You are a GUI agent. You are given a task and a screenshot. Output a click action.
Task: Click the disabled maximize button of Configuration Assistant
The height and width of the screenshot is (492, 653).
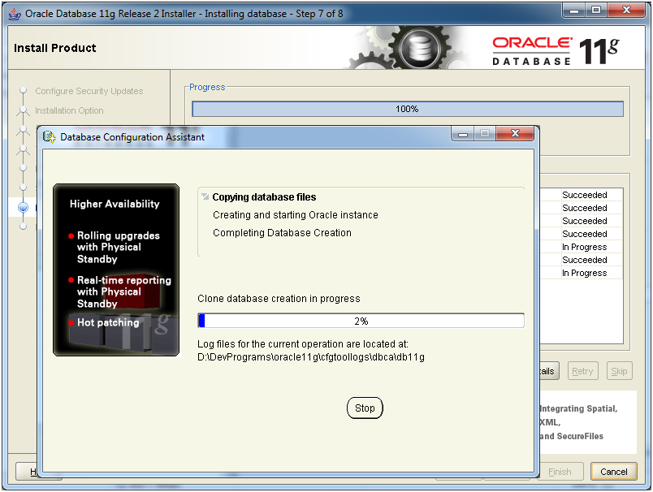pos(485,133)
